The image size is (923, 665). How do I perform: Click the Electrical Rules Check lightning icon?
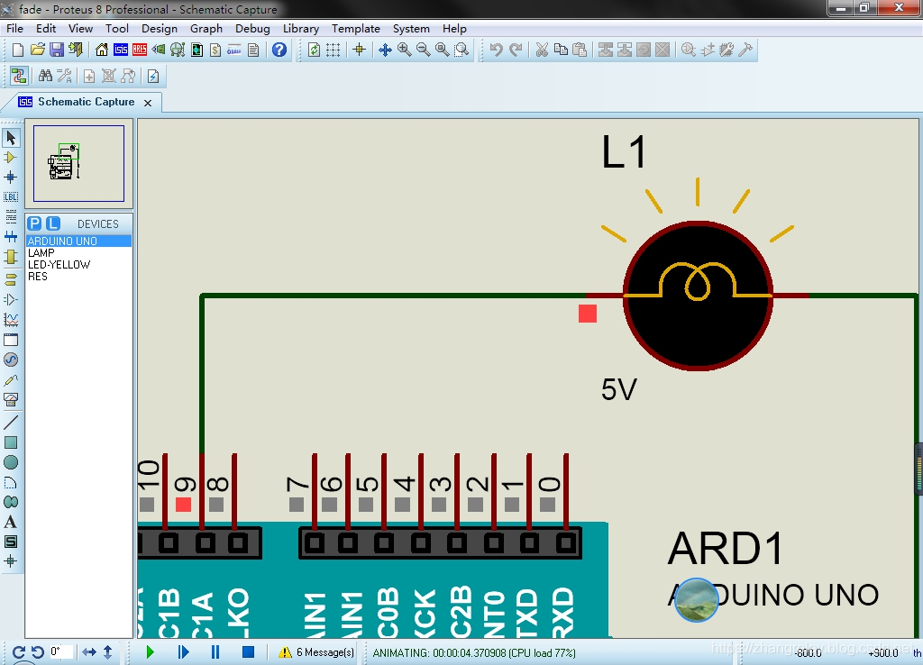153,76
